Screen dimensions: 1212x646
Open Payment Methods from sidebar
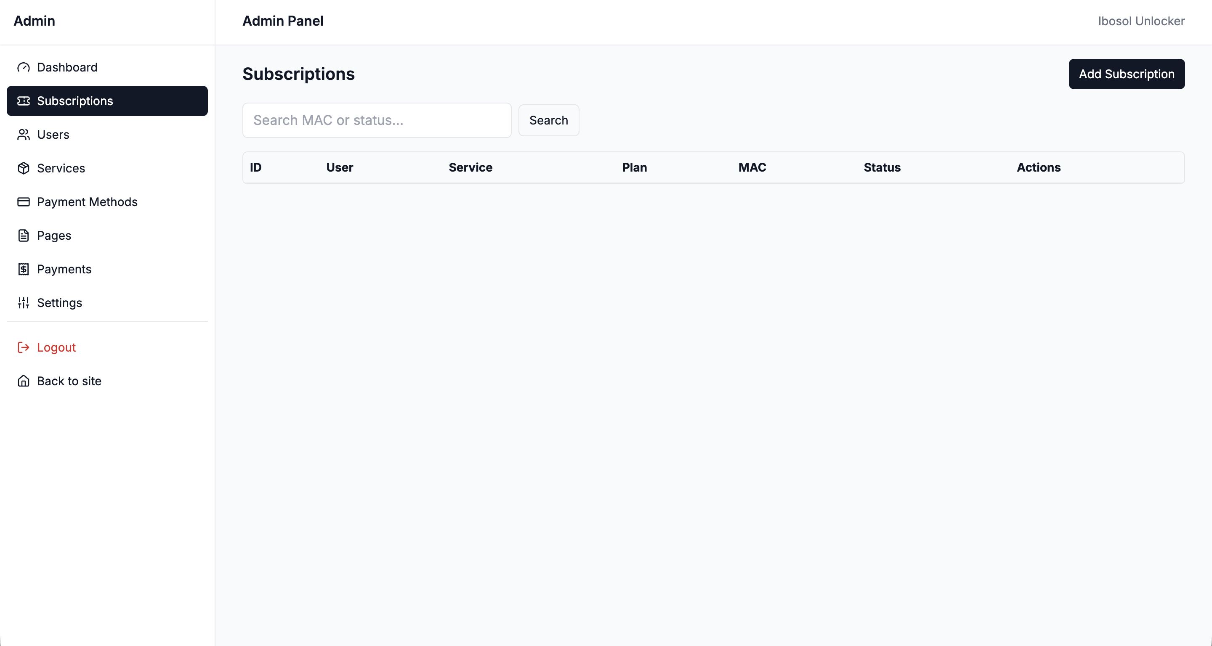(87, 202)
